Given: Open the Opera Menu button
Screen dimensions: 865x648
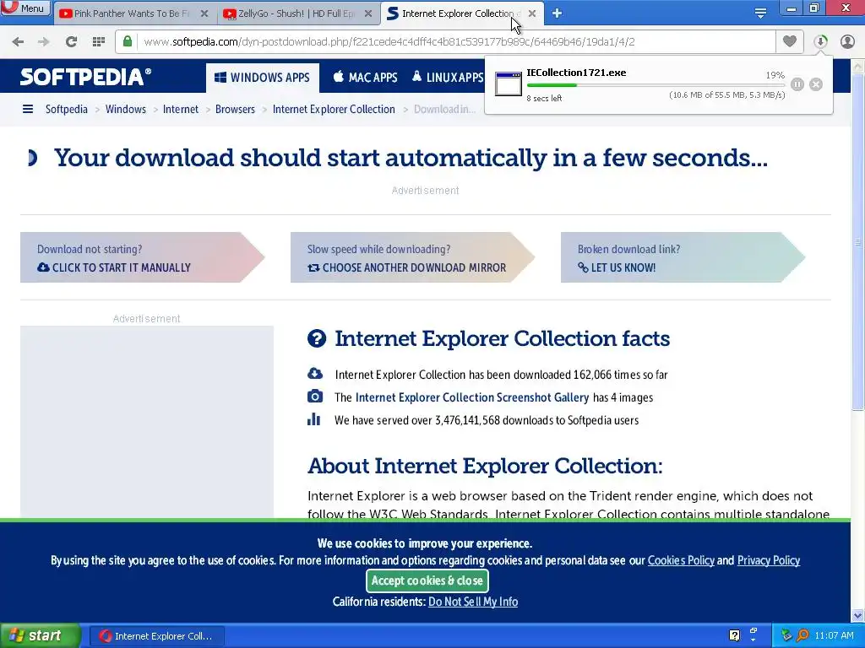Looking at the screenshot, I should (25, 8).
